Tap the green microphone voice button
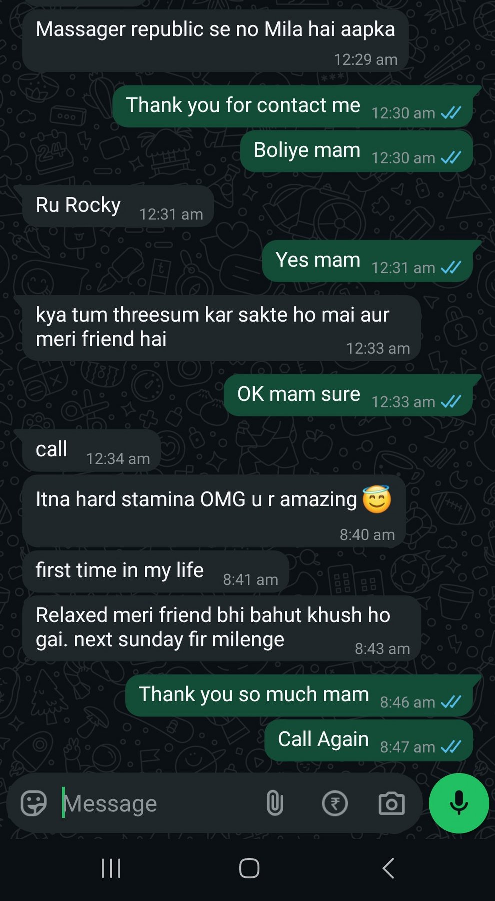Screen dimensions: 495x901 [x=459, y=803]
